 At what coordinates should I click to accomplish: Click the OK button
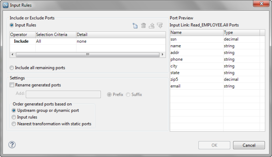tap(214, 145)
